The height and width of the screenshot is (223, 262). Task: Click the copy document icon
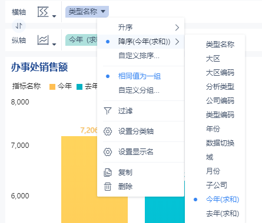pyautogui.click(x=108, y=173)
